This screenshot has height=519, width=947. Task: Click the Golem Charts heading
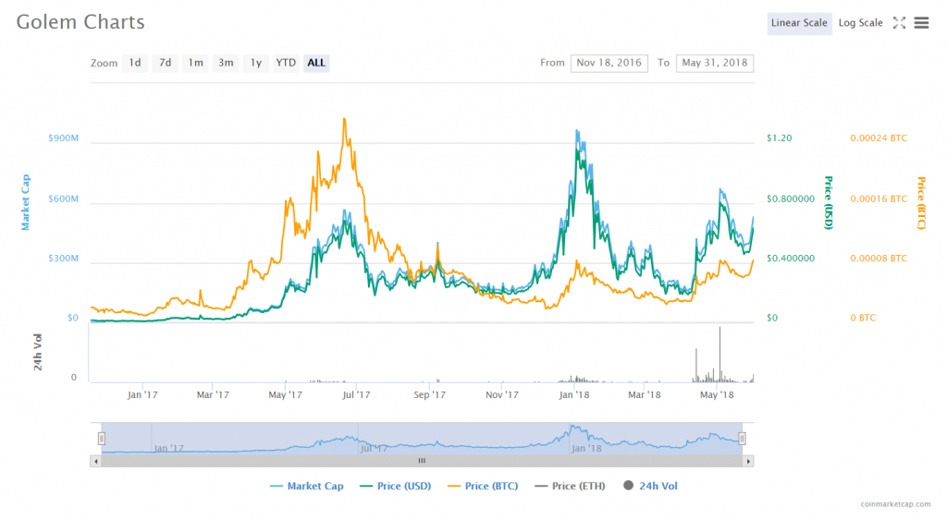tap(80, 22)
